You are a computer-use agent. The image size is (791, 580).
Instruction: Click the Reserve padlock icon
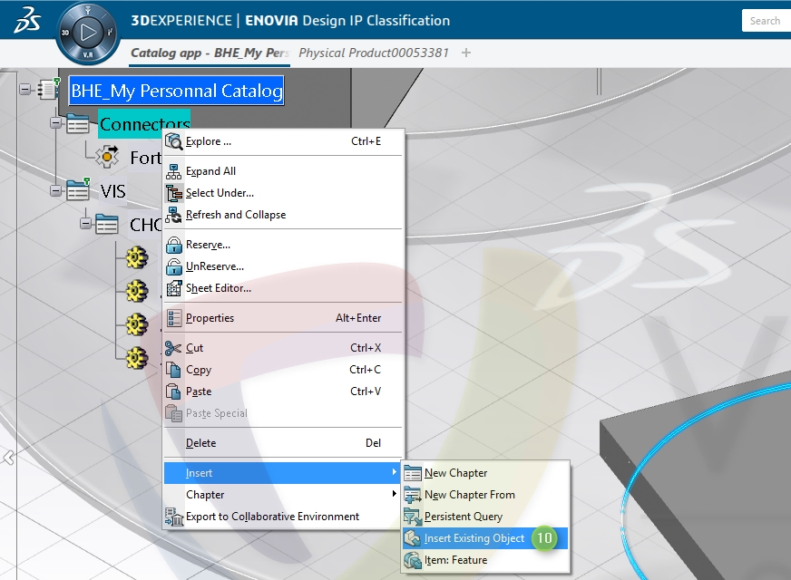173,245
